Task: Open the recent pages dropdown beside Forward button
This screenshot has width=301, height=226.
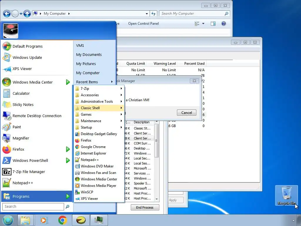Action: 21,14
